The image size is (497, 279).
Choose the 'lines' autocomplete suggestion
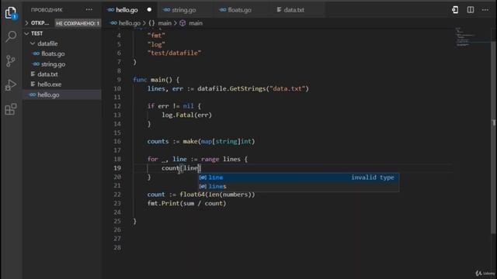pyautogui.click(x=298, y=186)
